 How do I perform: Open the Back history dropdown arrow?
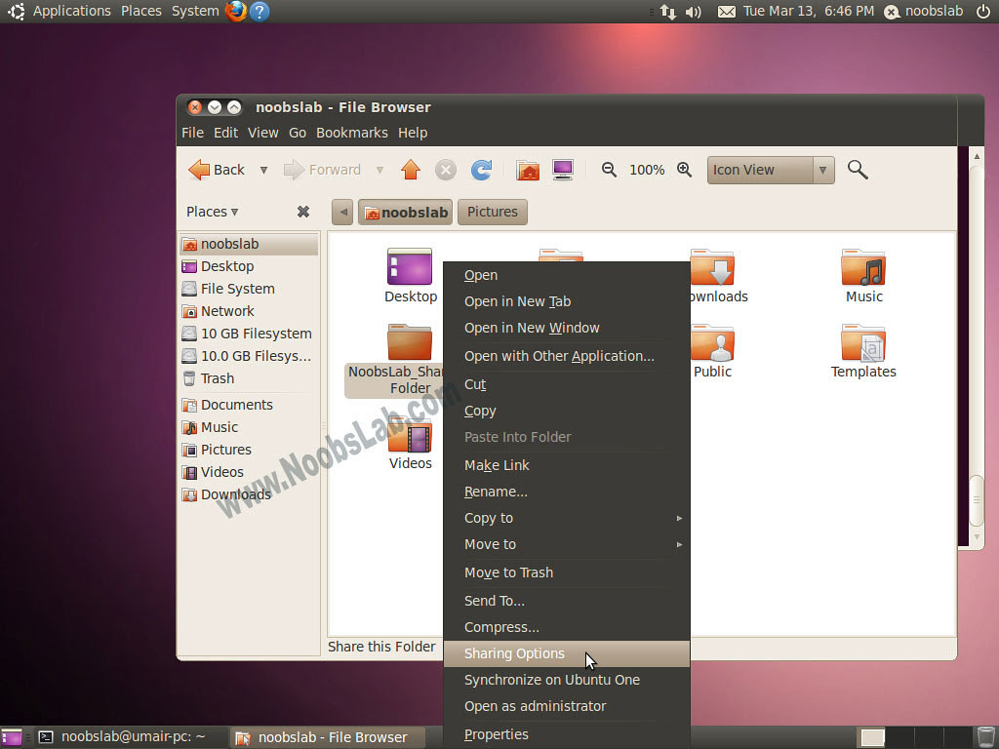click(263, 170)
